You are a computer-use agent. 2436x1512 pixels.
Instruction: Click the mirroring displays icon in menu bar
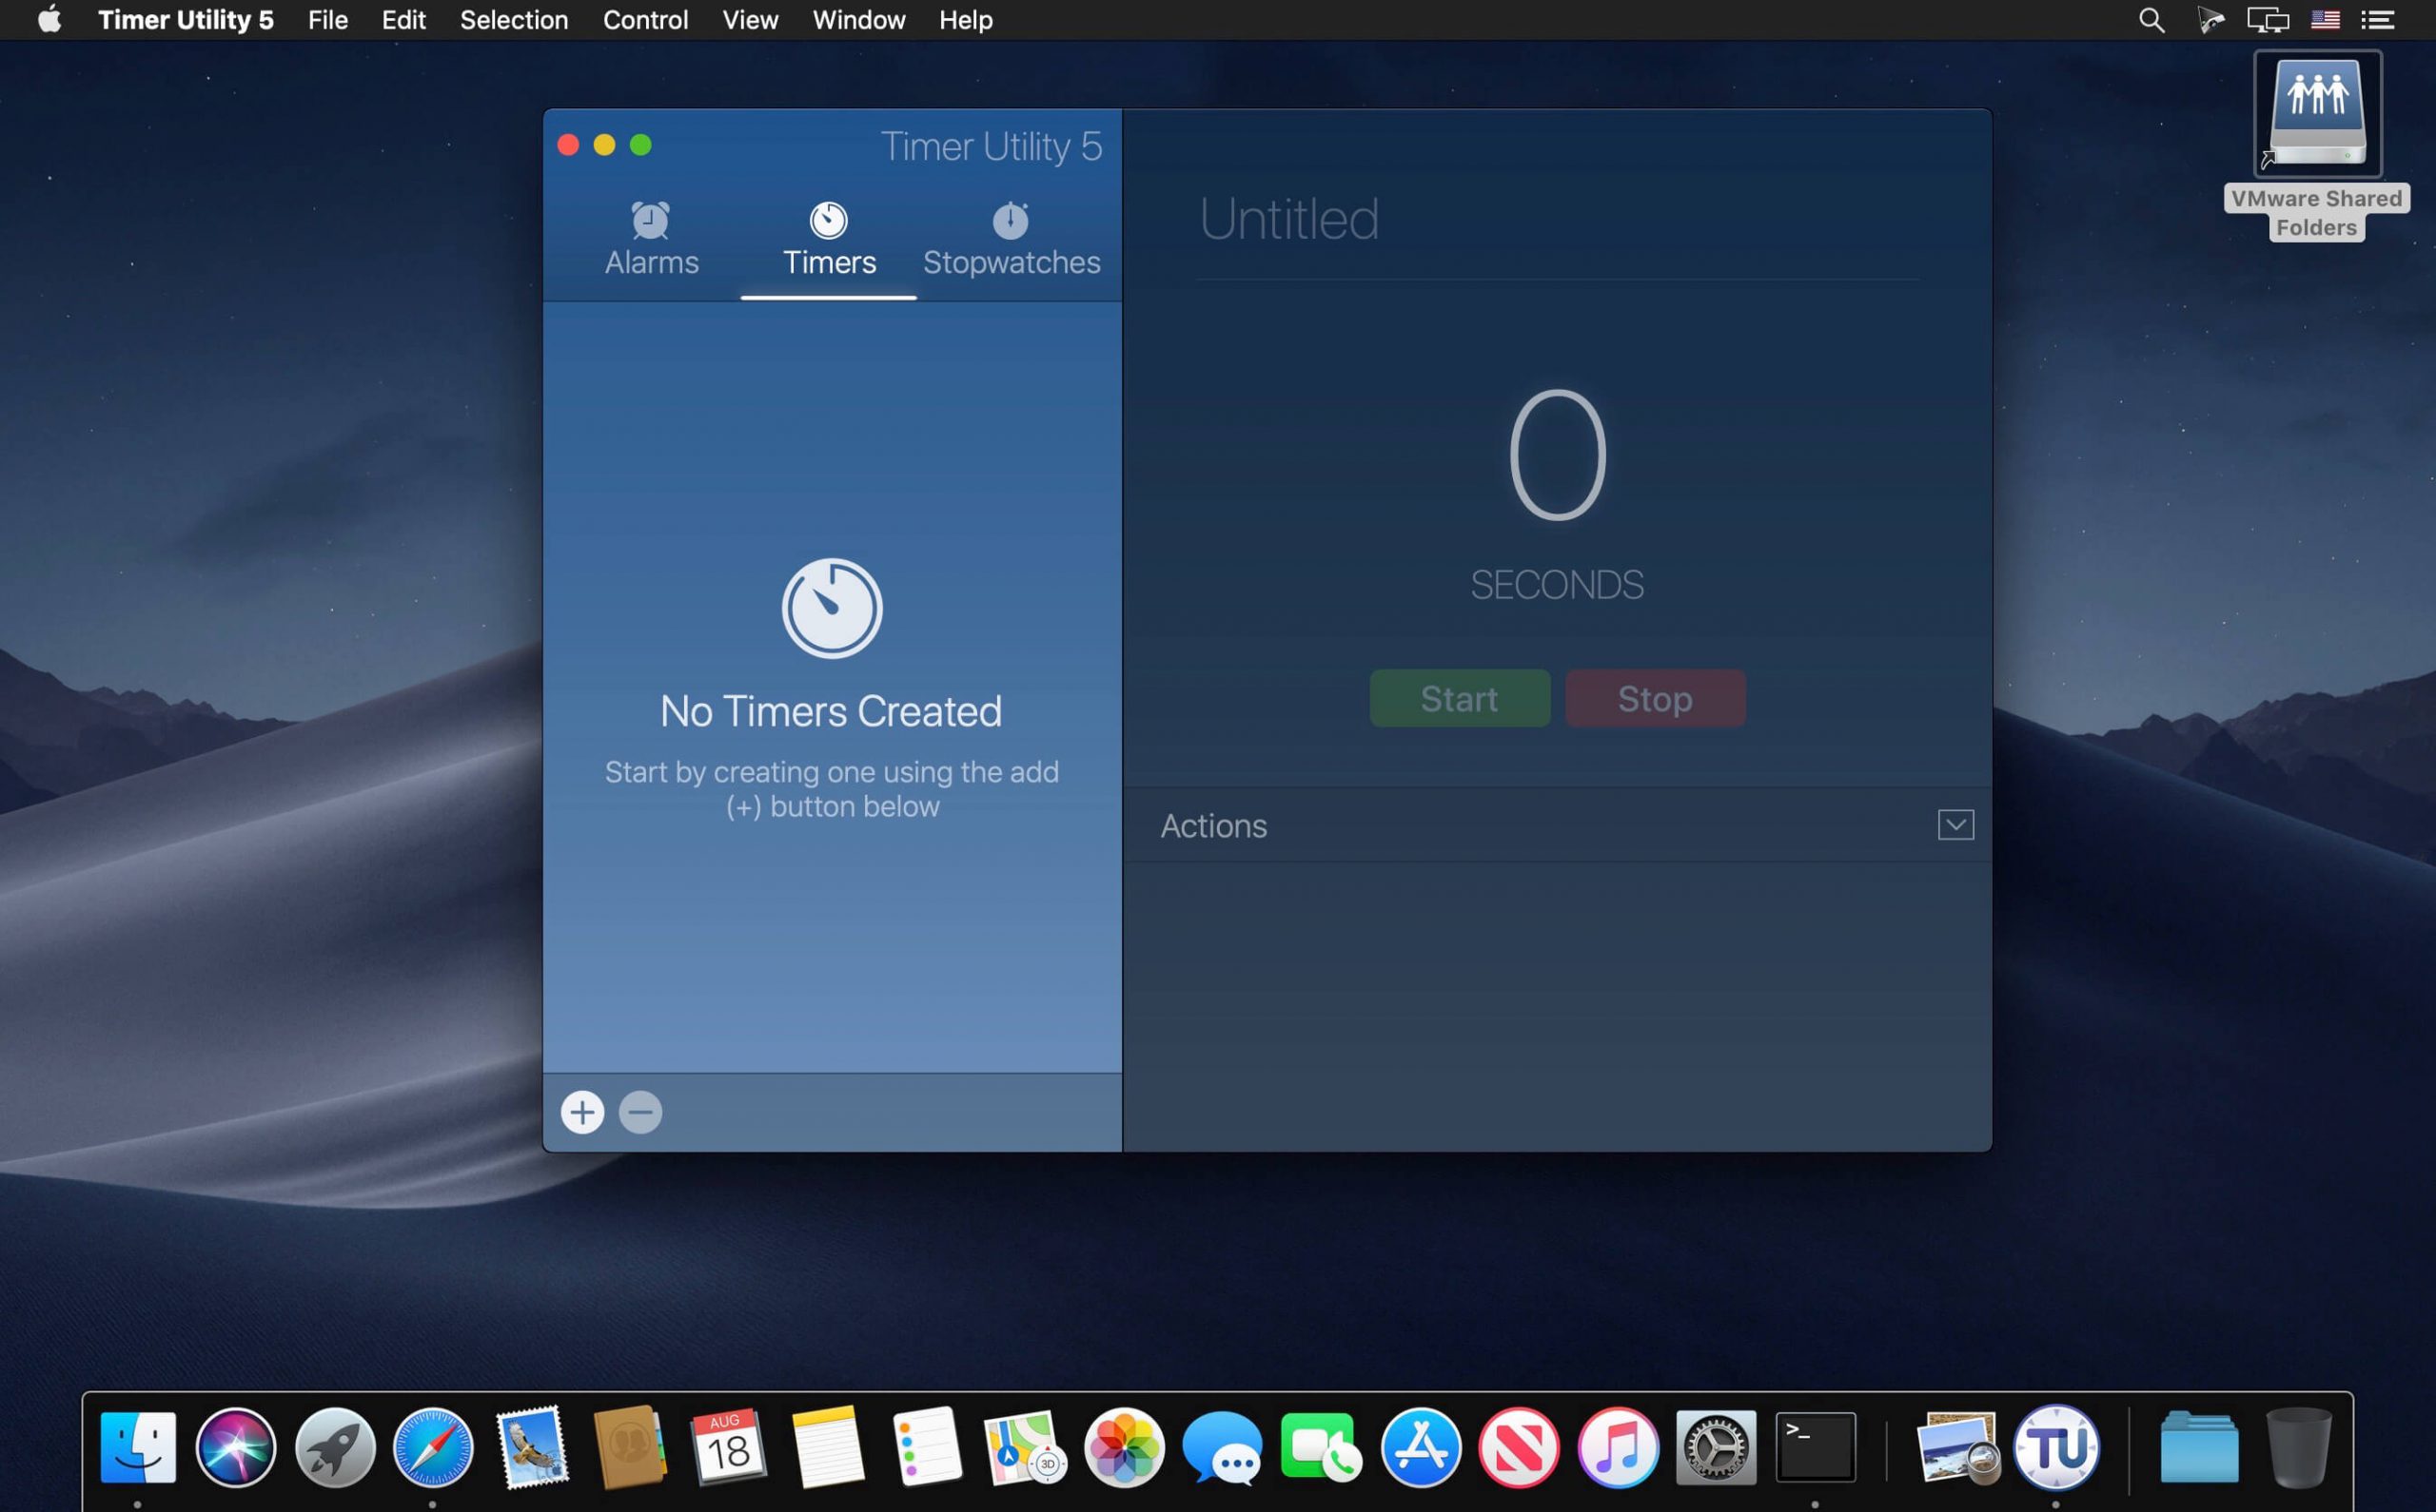coord(2267,19)
